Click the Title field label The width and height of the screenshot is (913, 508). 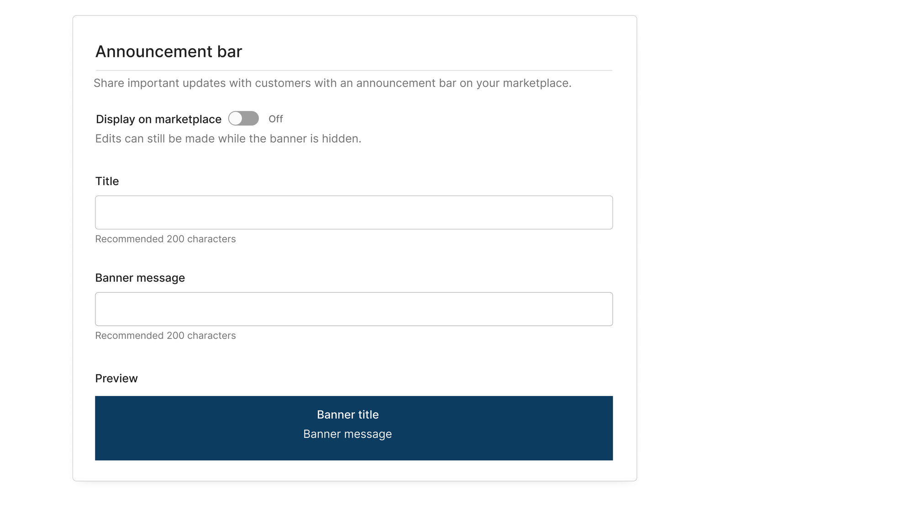click(107, 181)
